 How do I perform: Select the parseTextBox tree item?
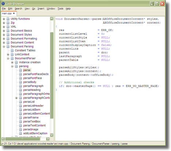click(32, 121)
